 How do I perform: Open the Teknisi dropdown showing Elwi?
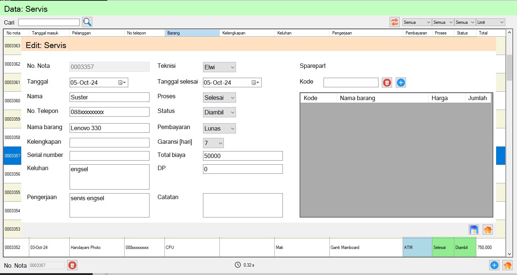pyautogui.click(x=219, y=67)
